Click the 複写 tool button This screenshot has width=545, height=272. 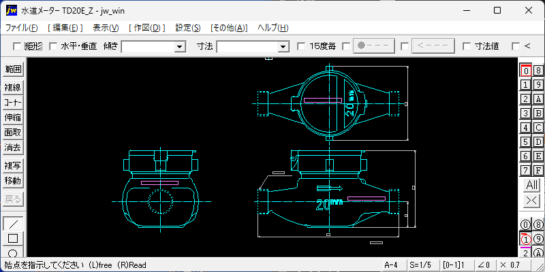pyautogui.click(x=13, y=166)
